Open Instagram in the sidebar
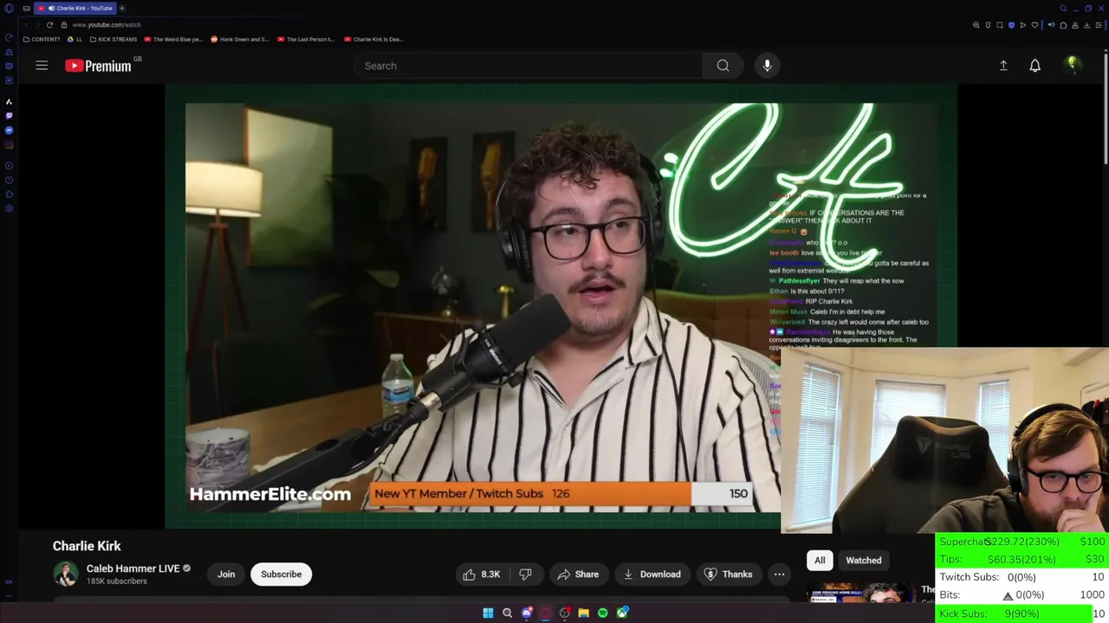1109x623 pixels. pyautogui.click(x=9, y=145)
